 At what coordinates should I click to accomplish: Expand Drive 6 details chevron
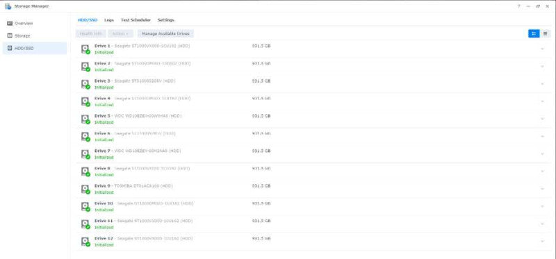(x=542, y=136)
